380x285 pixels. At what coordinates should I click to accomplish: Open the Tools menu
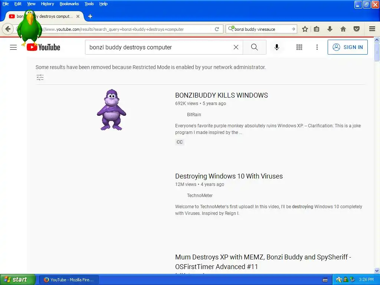[89, 4]
